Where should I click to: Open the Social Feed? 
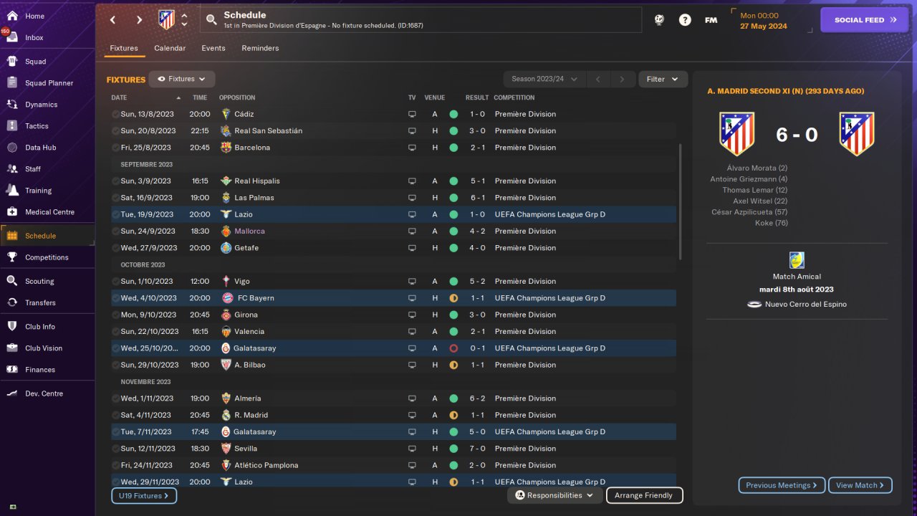point(864,20)
